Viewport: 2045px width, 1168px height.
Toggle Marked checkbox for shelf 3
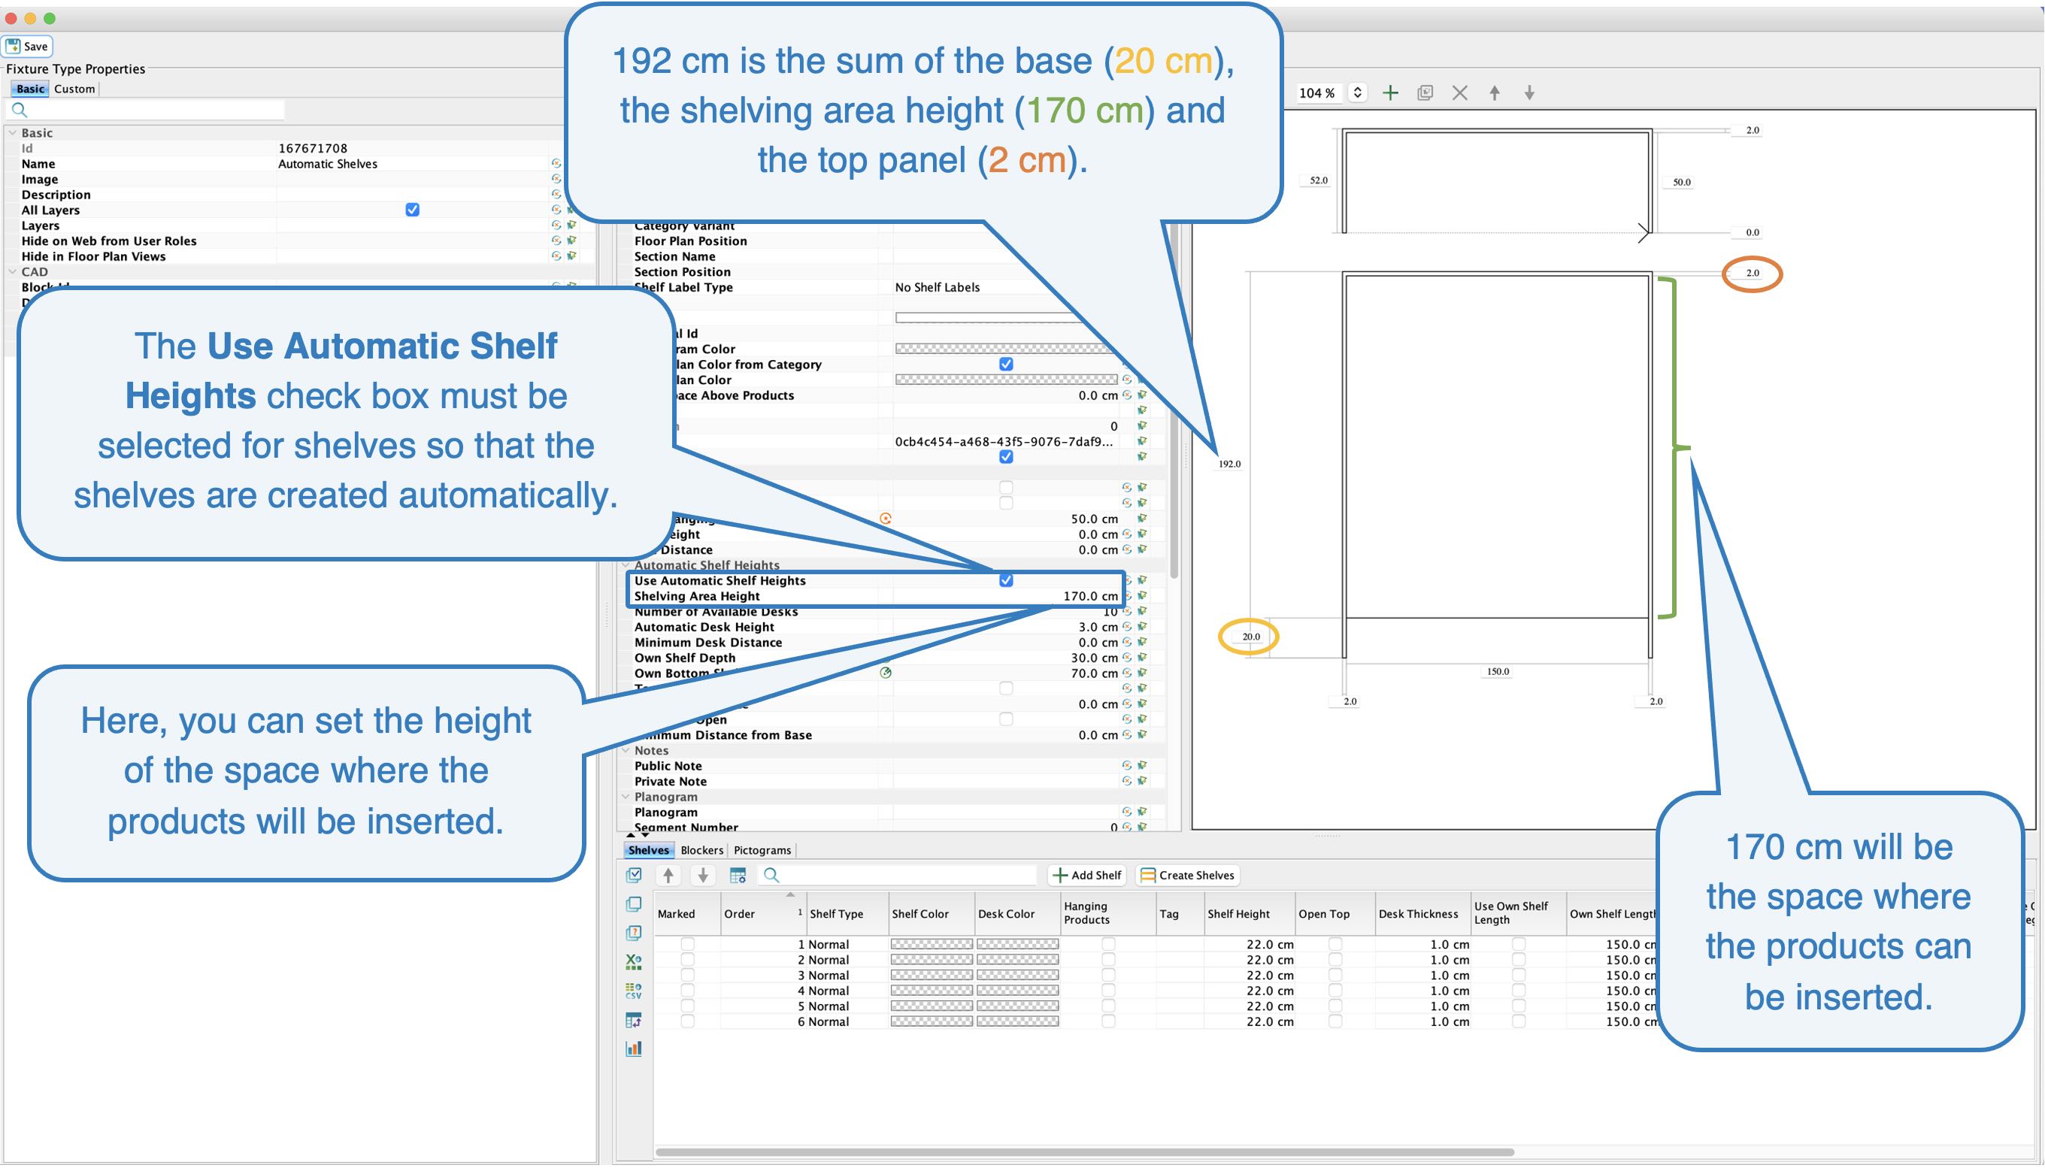pos(687,976)
